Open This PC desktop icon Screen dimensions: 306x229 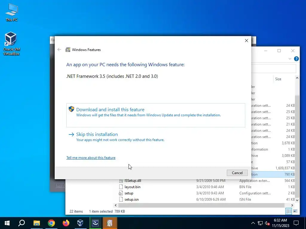pyautogui.click(x=12, y=12)
